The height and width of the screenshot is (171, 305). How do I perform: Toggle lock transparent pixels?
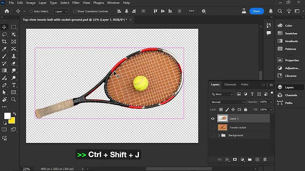tap(221, 110)
